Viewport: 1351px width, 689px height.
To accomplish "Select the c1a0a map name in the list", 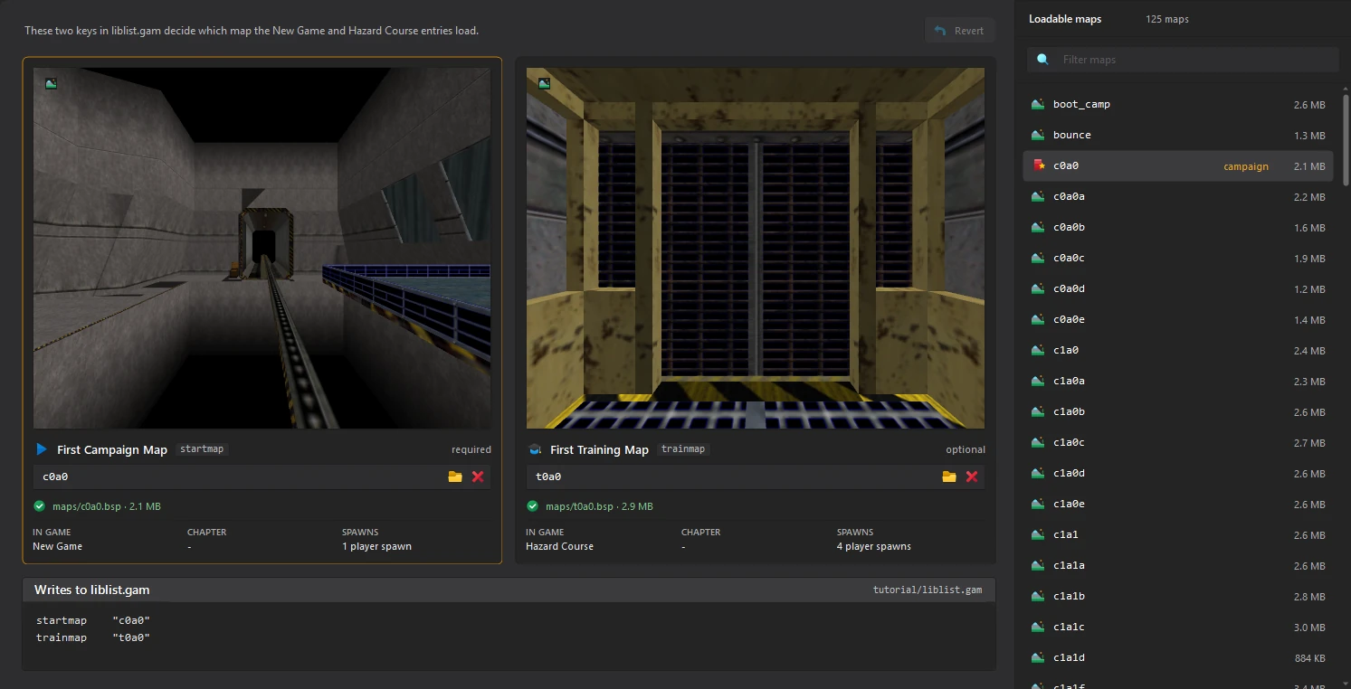I will 1069,382.
